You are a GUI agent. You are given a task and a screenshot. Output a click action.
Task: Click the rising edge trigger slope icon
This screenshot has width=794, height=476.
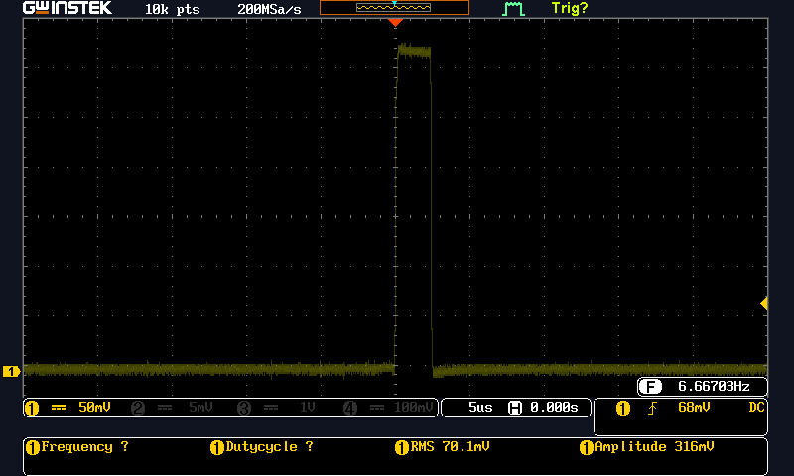[x=652, y=408]
